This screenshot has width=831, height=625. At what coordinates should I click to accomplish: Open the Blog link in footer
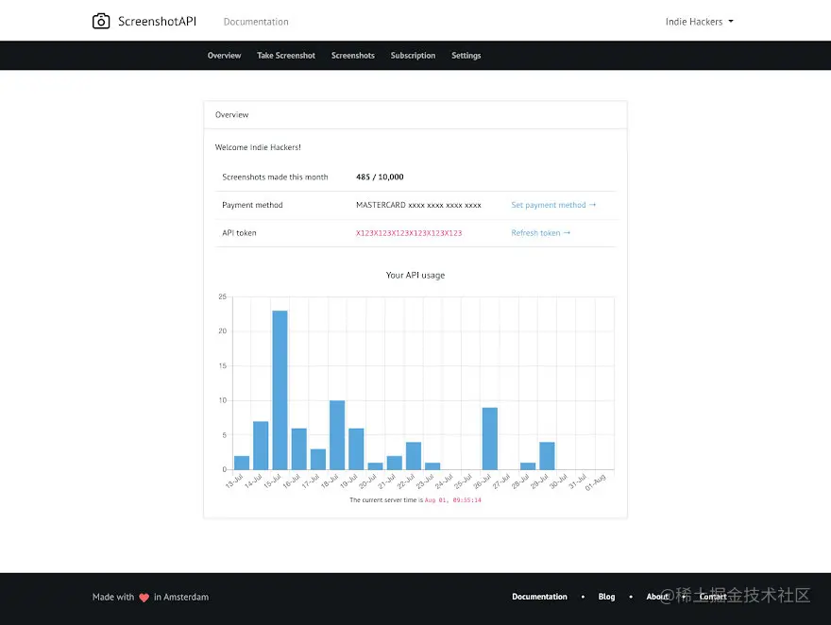click(x=607, y=597)
